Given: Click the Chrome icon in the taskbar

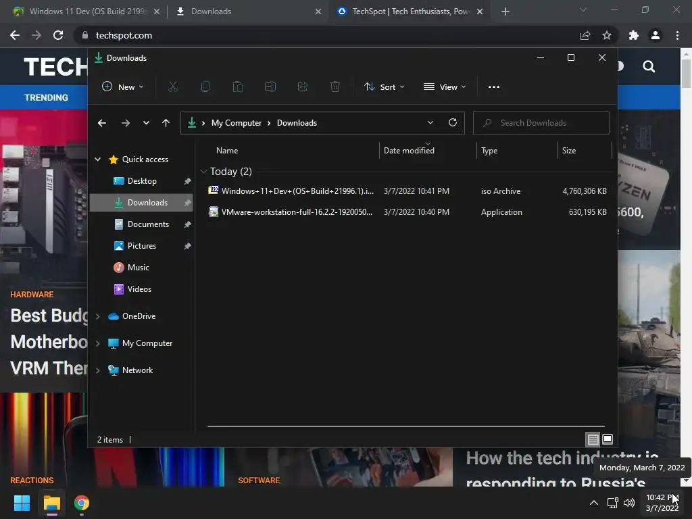Looking at the screenshot, I should (82, 503).
